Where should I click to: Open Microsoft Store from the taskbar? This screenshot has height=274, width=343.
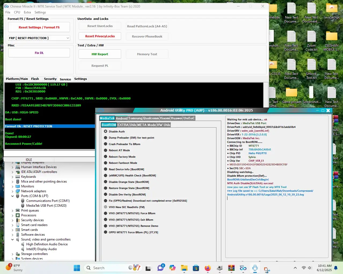click(196, 268)
